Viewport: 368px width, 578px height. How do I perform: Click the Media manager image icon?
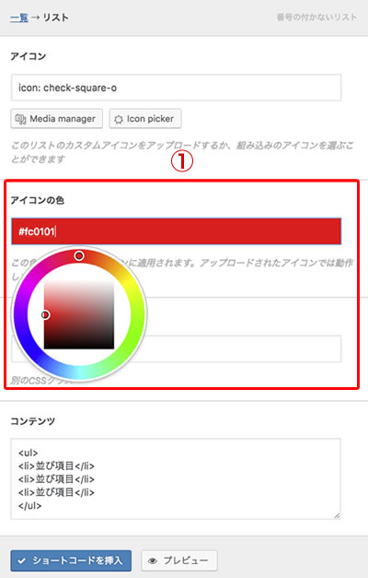pos(20,119)
